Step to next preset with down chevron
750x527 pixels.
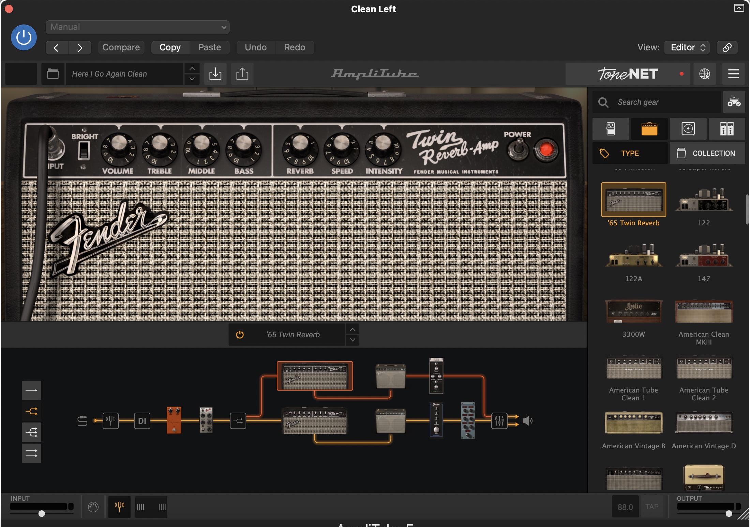point(192,79)
